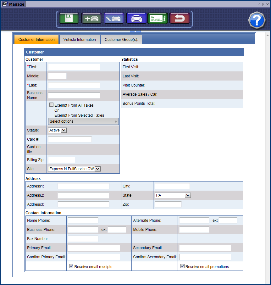Switch to the Vehicle Information tab

[80, 40]
